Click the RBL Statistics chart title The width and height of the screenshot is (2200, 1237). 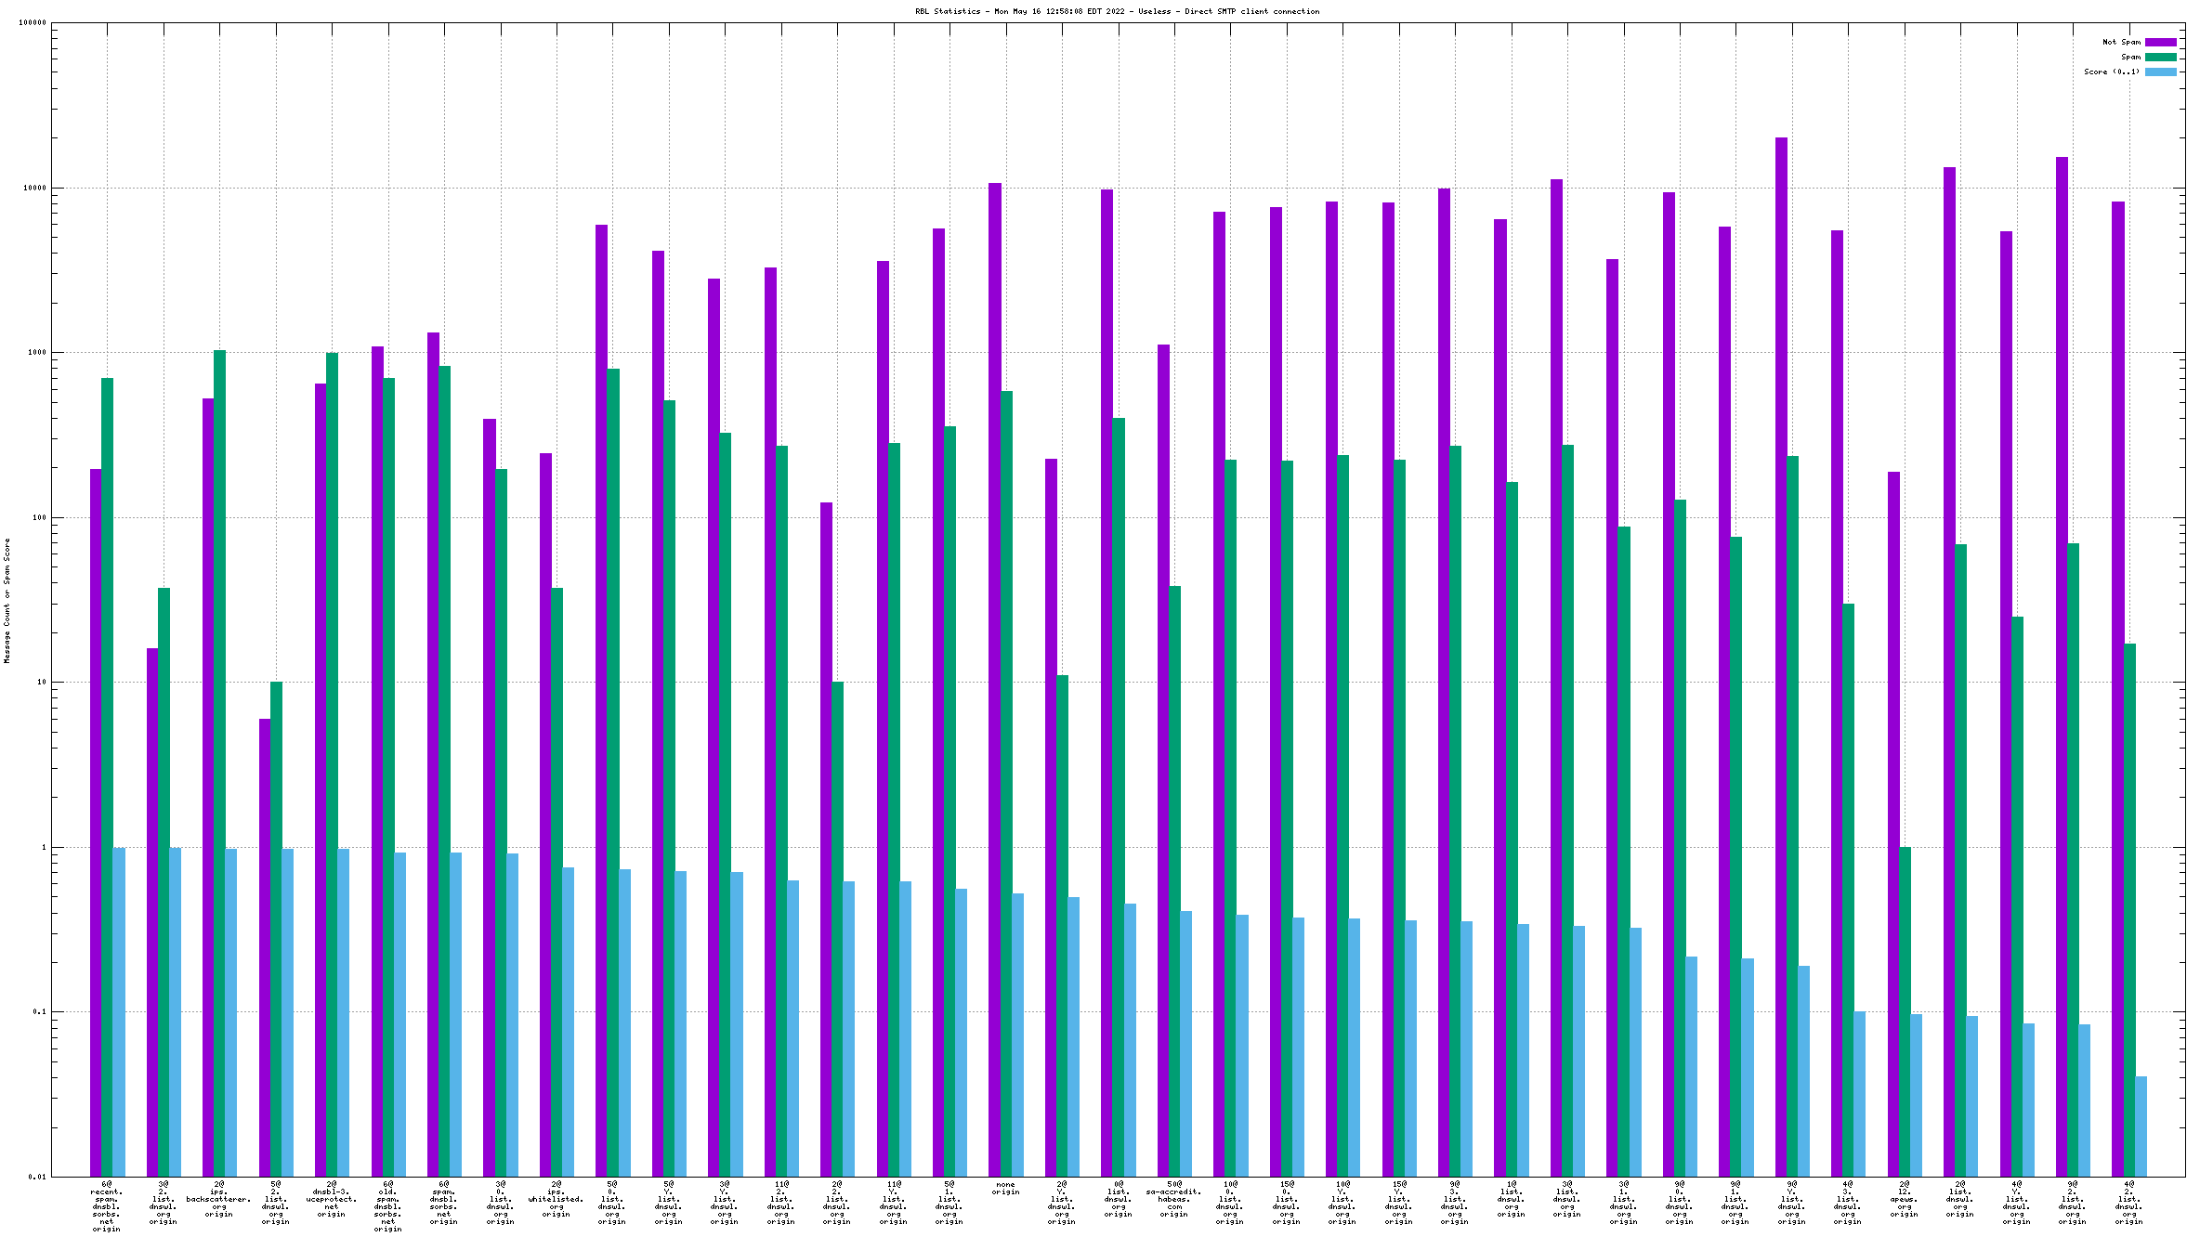click(x=1117, y=11)
